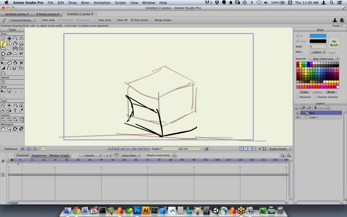Open the interval 1 dropdown in timeline
The width and height of the screenshot is (347, 217).
tap(108, 156)
